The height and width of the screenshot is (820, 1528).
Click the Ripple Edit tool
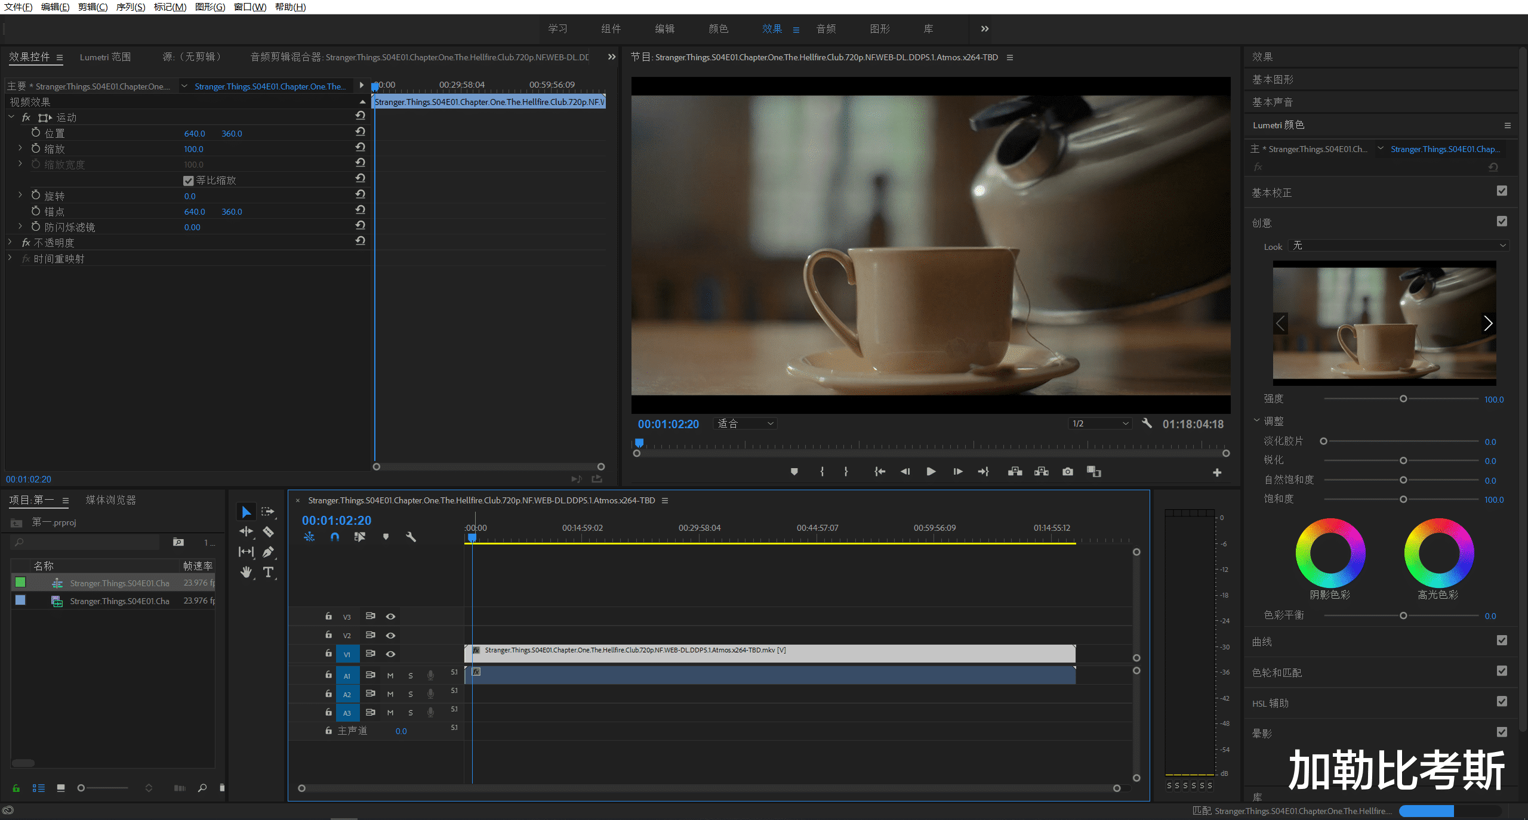(x=246, y=531)
